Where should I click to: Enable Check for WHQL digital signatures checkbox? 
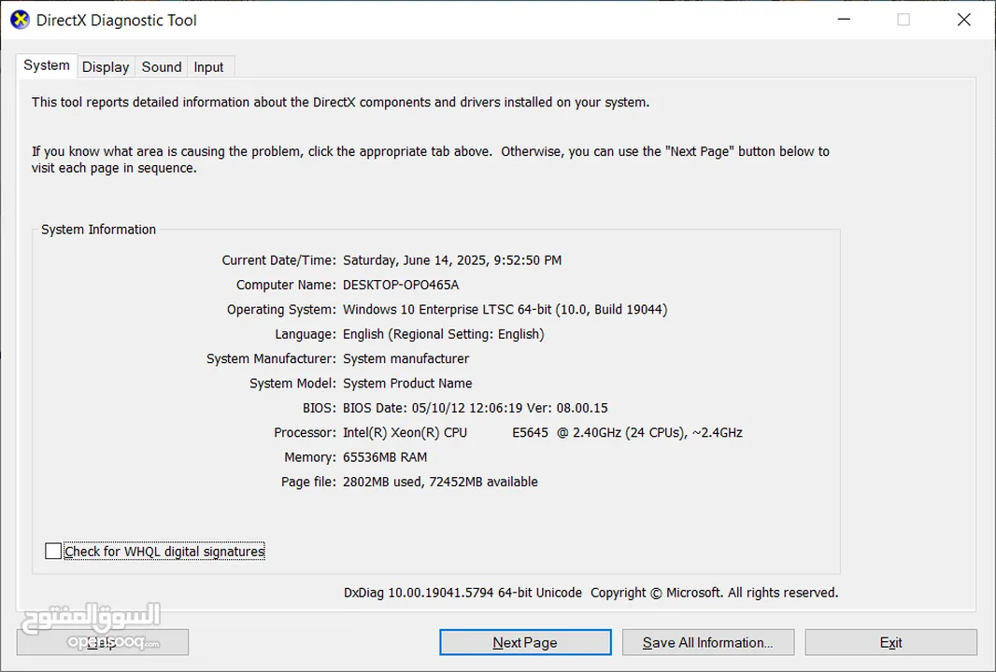(53, 552)
